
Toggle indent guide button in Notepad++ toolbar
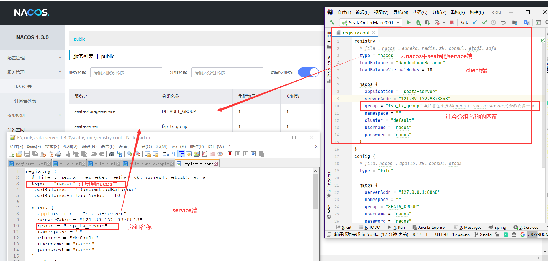pos(182,154)
